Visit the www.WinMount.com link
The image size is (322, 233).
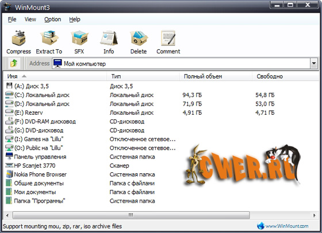tap(287, 226)
